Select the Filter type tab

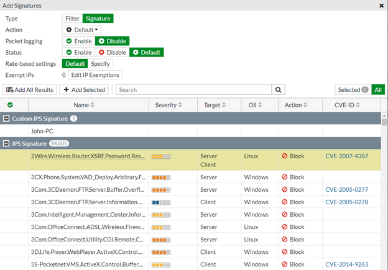(x=72, y=19)
